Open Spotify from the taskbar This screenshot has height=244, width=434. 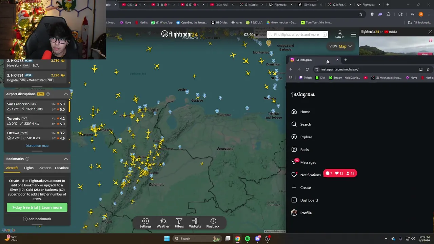click(248, 239)
